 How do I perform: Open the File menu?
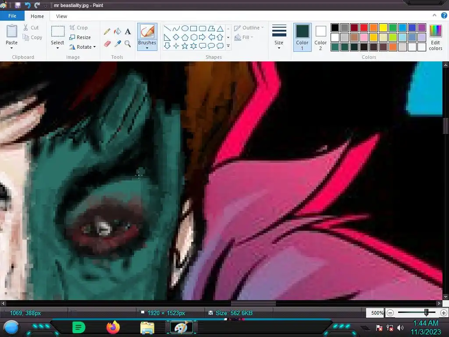tap(12, 16)
